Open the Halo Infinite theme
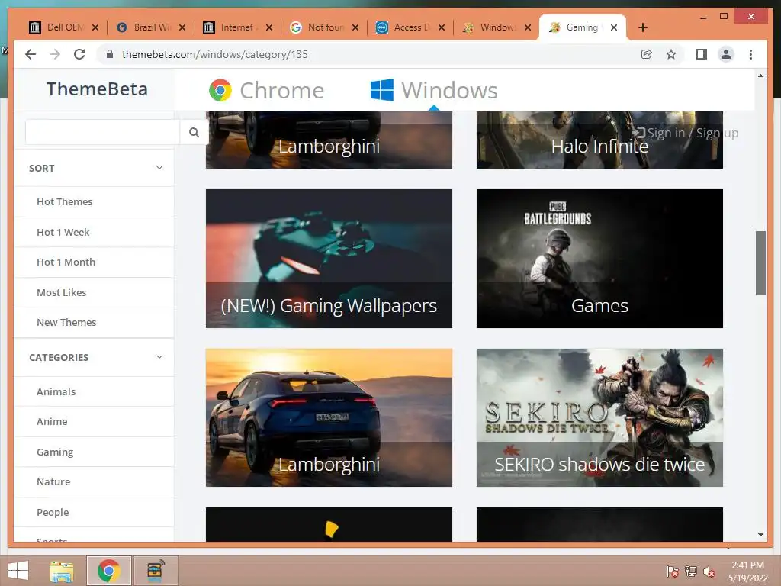The width and height of the screenshot is (781, 586). click(x=599, y=140)
